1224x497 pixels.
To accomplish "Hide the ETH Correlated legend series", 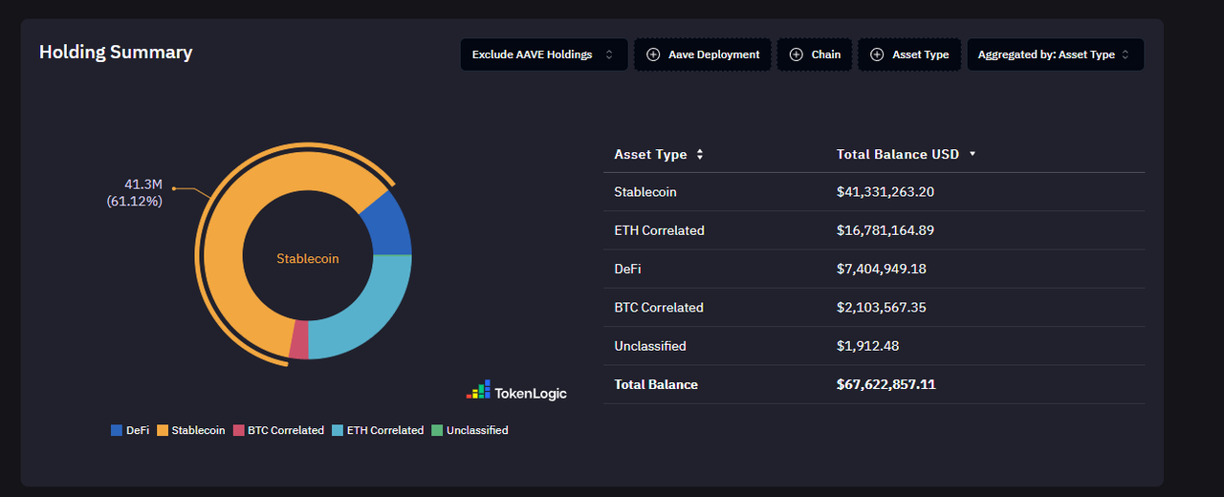I will (x=378, y=430).
